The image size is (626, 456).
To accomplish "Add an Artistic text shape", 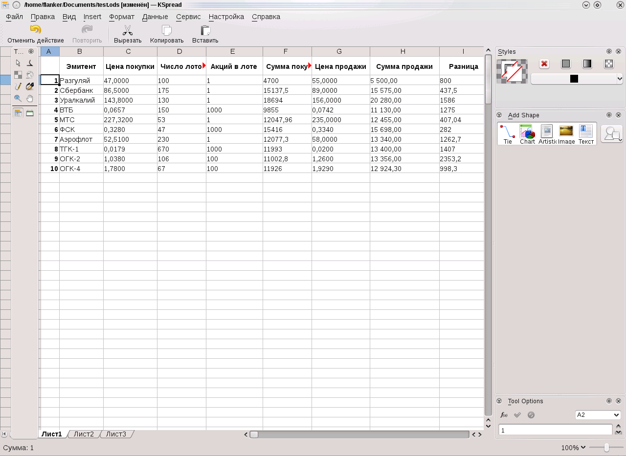I will pos(547,134).
